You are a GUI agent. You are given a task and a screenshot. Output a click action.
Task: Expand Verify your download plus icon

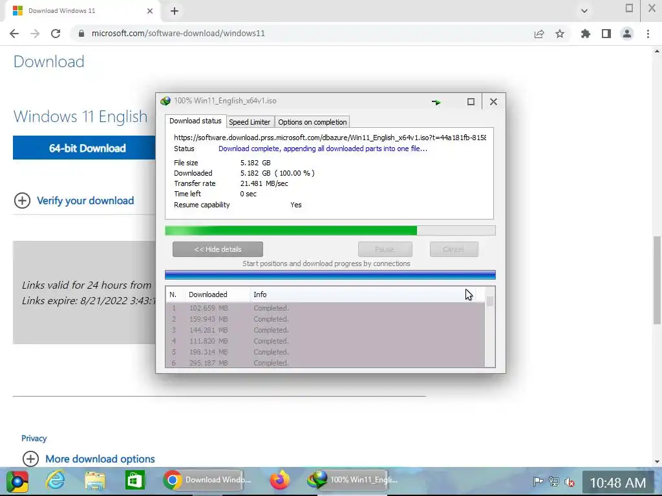[23, 200]
